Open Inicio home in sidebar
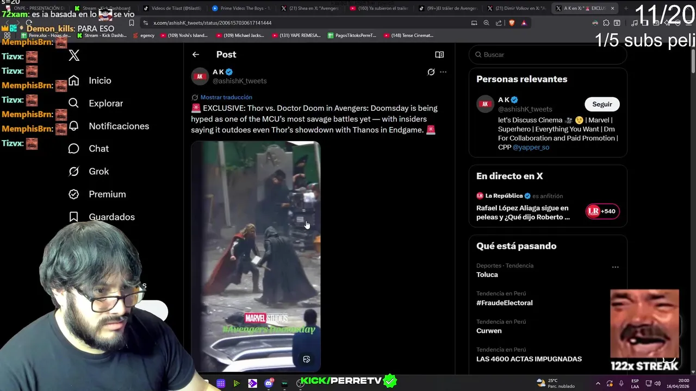 [x=90, y=80]
